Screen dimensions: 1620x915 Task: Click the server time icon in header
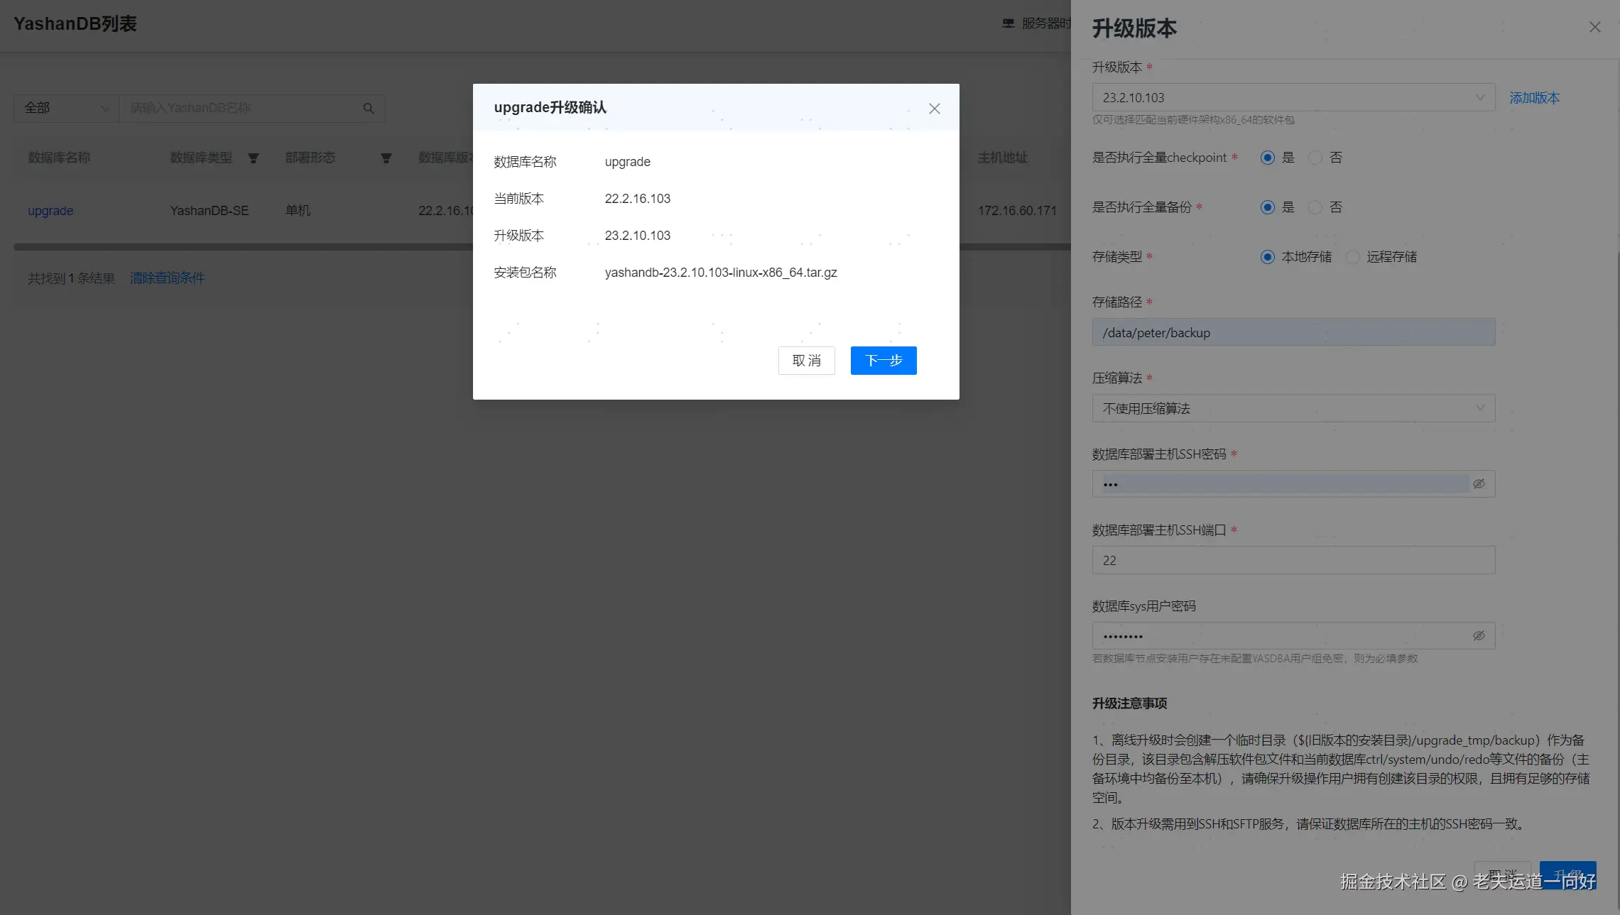pos(1008,23)
